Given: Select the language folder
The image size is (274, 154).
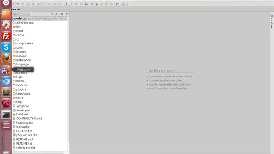Looking at the screenshot, I should (21, 64).
